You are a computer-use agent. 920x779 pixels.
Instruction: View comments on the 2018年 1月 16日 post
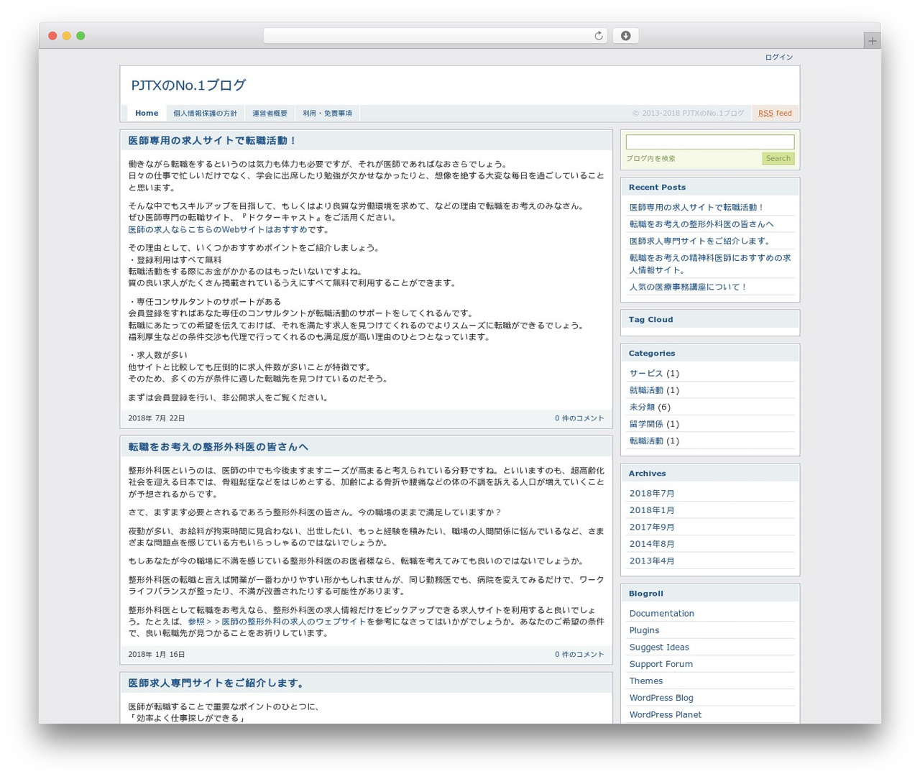[579, 655]
